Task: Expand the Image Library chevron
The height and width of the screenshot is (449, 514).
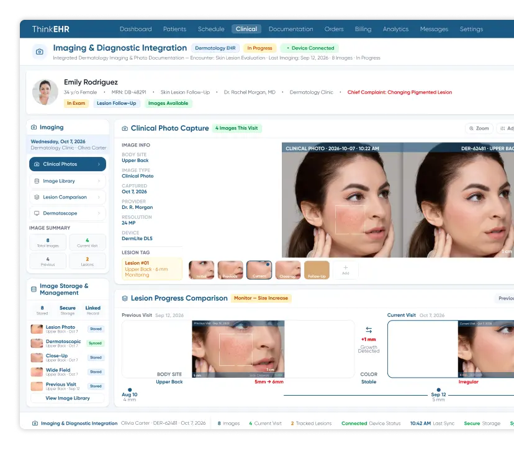Action: coord(99,181)
